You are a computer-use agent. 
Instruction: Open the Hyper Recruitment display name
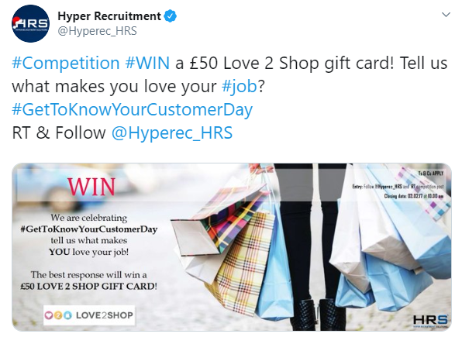109,16
